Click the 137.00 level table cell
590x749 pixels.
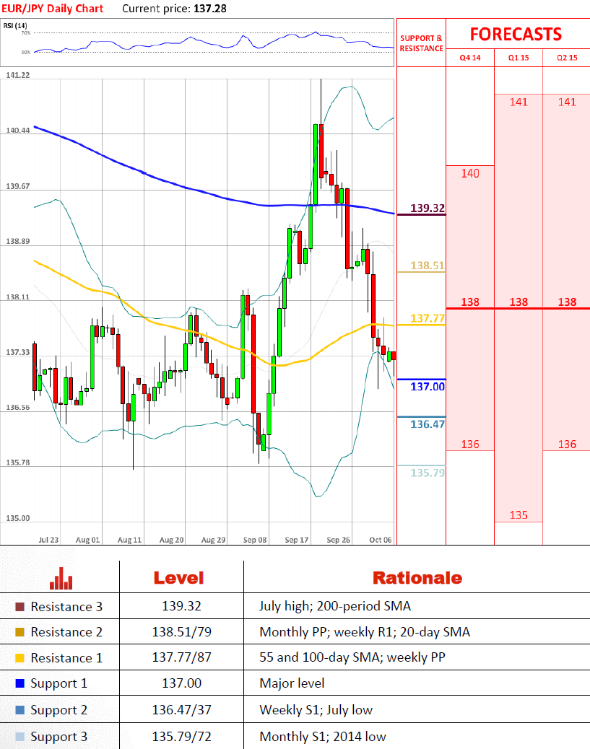tap(182, 683)
